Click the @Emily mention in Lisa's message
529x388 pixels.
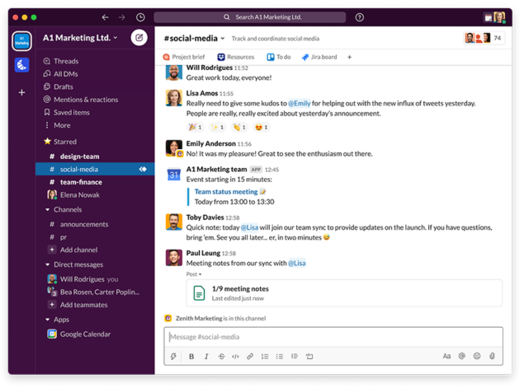[300, 103]
